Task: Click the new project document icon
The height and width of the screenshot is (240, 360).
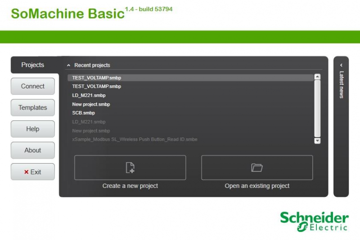Action: click(x=130, y=168)
